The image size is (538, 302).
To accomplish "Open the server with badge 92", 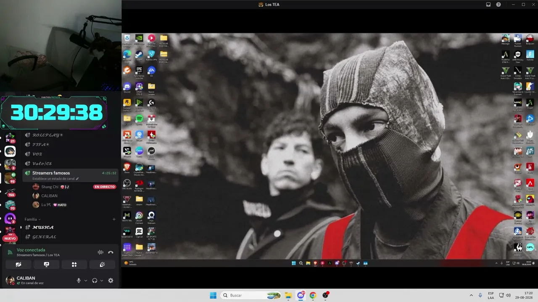I will (x=10, y=178).
